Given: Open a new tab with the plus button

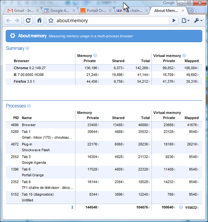Looking at the screenshot, I should pos(192,11).
